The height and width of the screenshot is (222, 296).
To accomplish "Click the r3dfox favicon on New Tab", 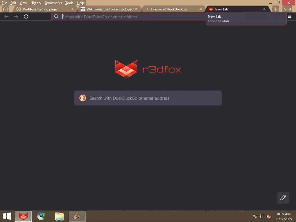I will tap(211, 9).
